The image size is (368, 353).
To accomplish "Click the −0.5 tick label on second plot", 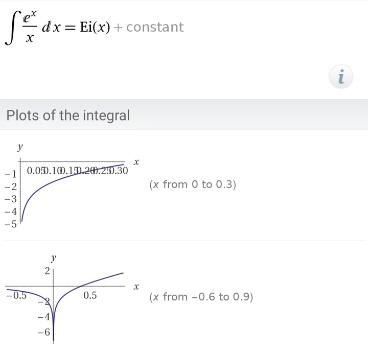I will coord(17,295).
